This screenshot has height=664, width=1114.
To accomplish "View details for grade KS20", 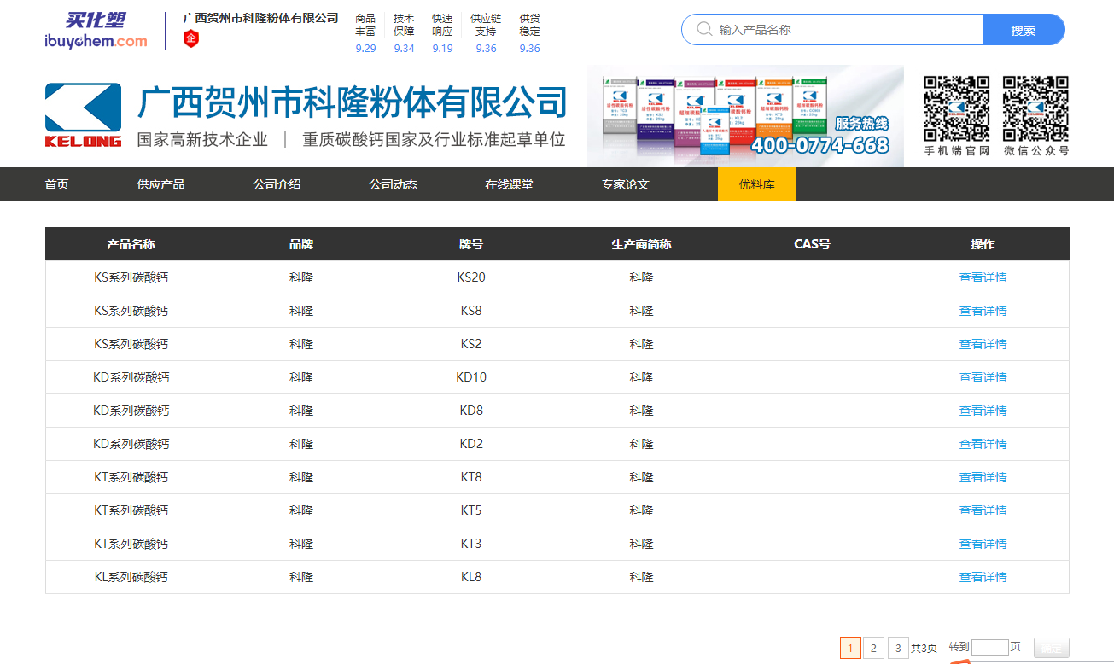I will point(983,277).
